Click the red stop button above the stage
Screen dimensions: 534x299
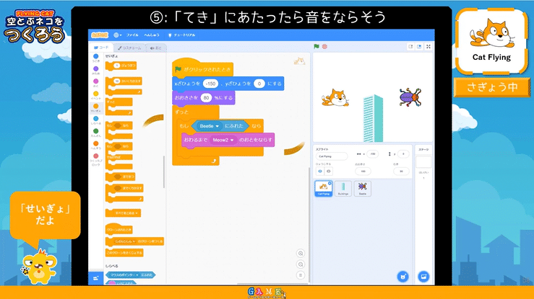tap(324, 47)
